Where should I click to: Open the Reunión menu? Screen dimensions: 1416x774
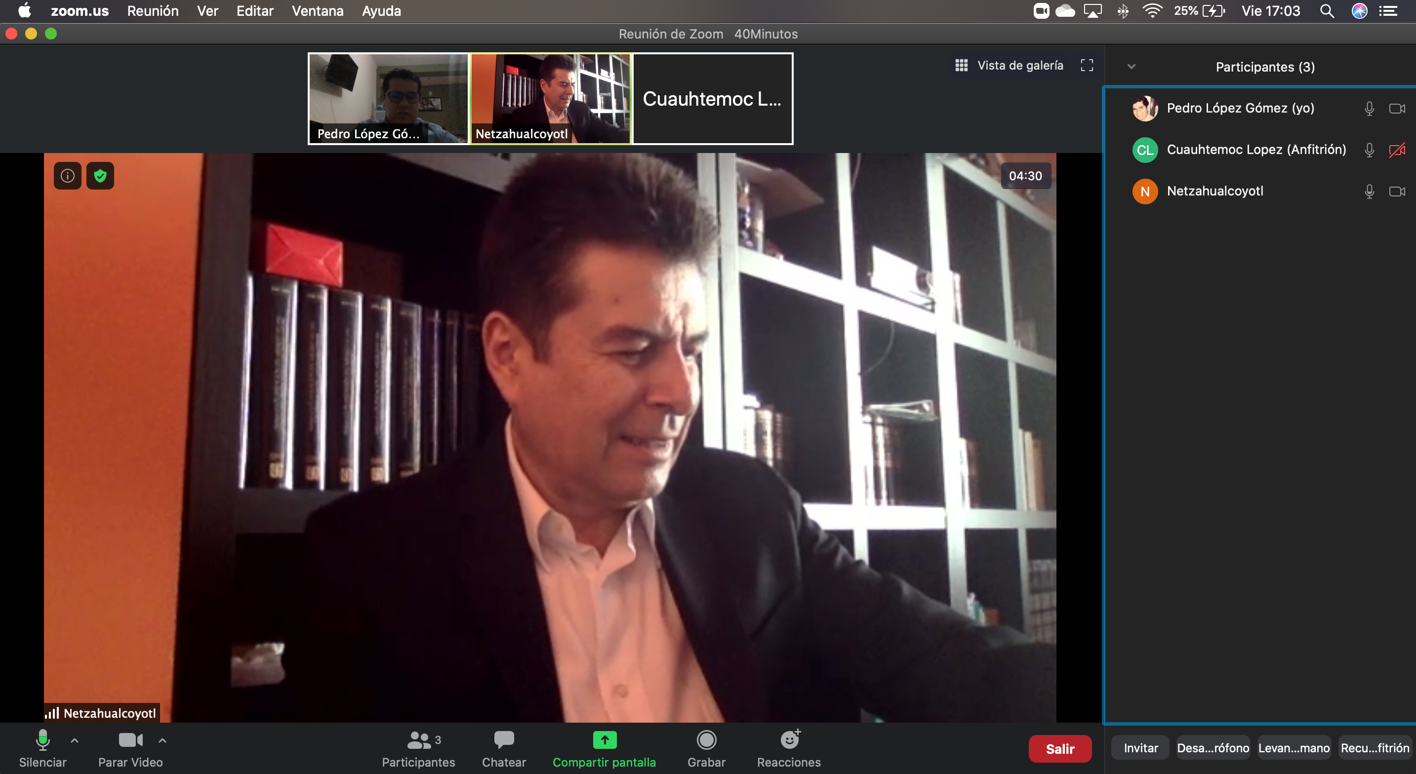click(x=153, y=11)
